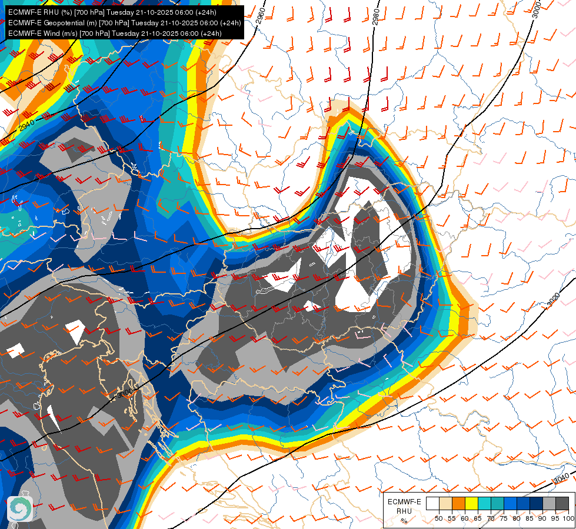This screenshot has width=576, height=529.
Task: Select the ECMWF-E RHU (%) title line
Action: tap(112, 12)
